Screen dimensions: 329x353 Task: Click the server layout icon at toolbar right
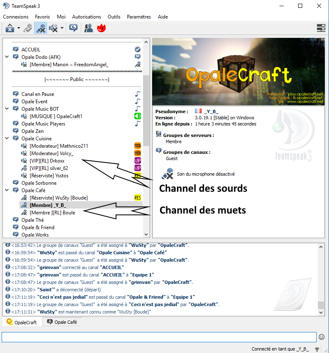[x=321, y=28]
